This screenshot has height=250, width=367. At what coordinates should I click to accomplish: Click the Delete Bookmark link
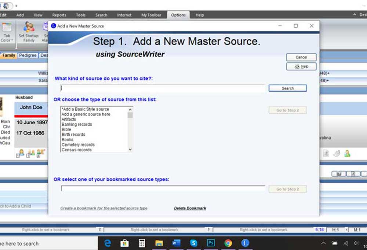coord(190,208)
